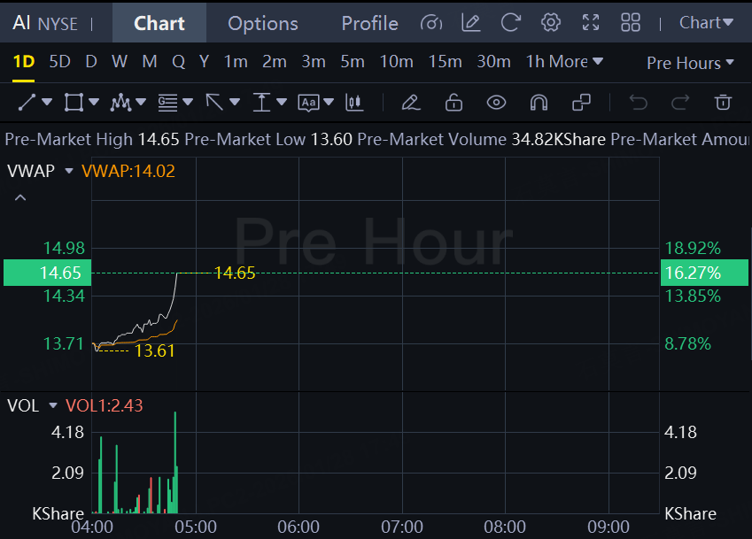Image resolution: width=752 pixels, height=539 pixels.
Task: Click the refresh chart icon
Action: pos(511,23)
